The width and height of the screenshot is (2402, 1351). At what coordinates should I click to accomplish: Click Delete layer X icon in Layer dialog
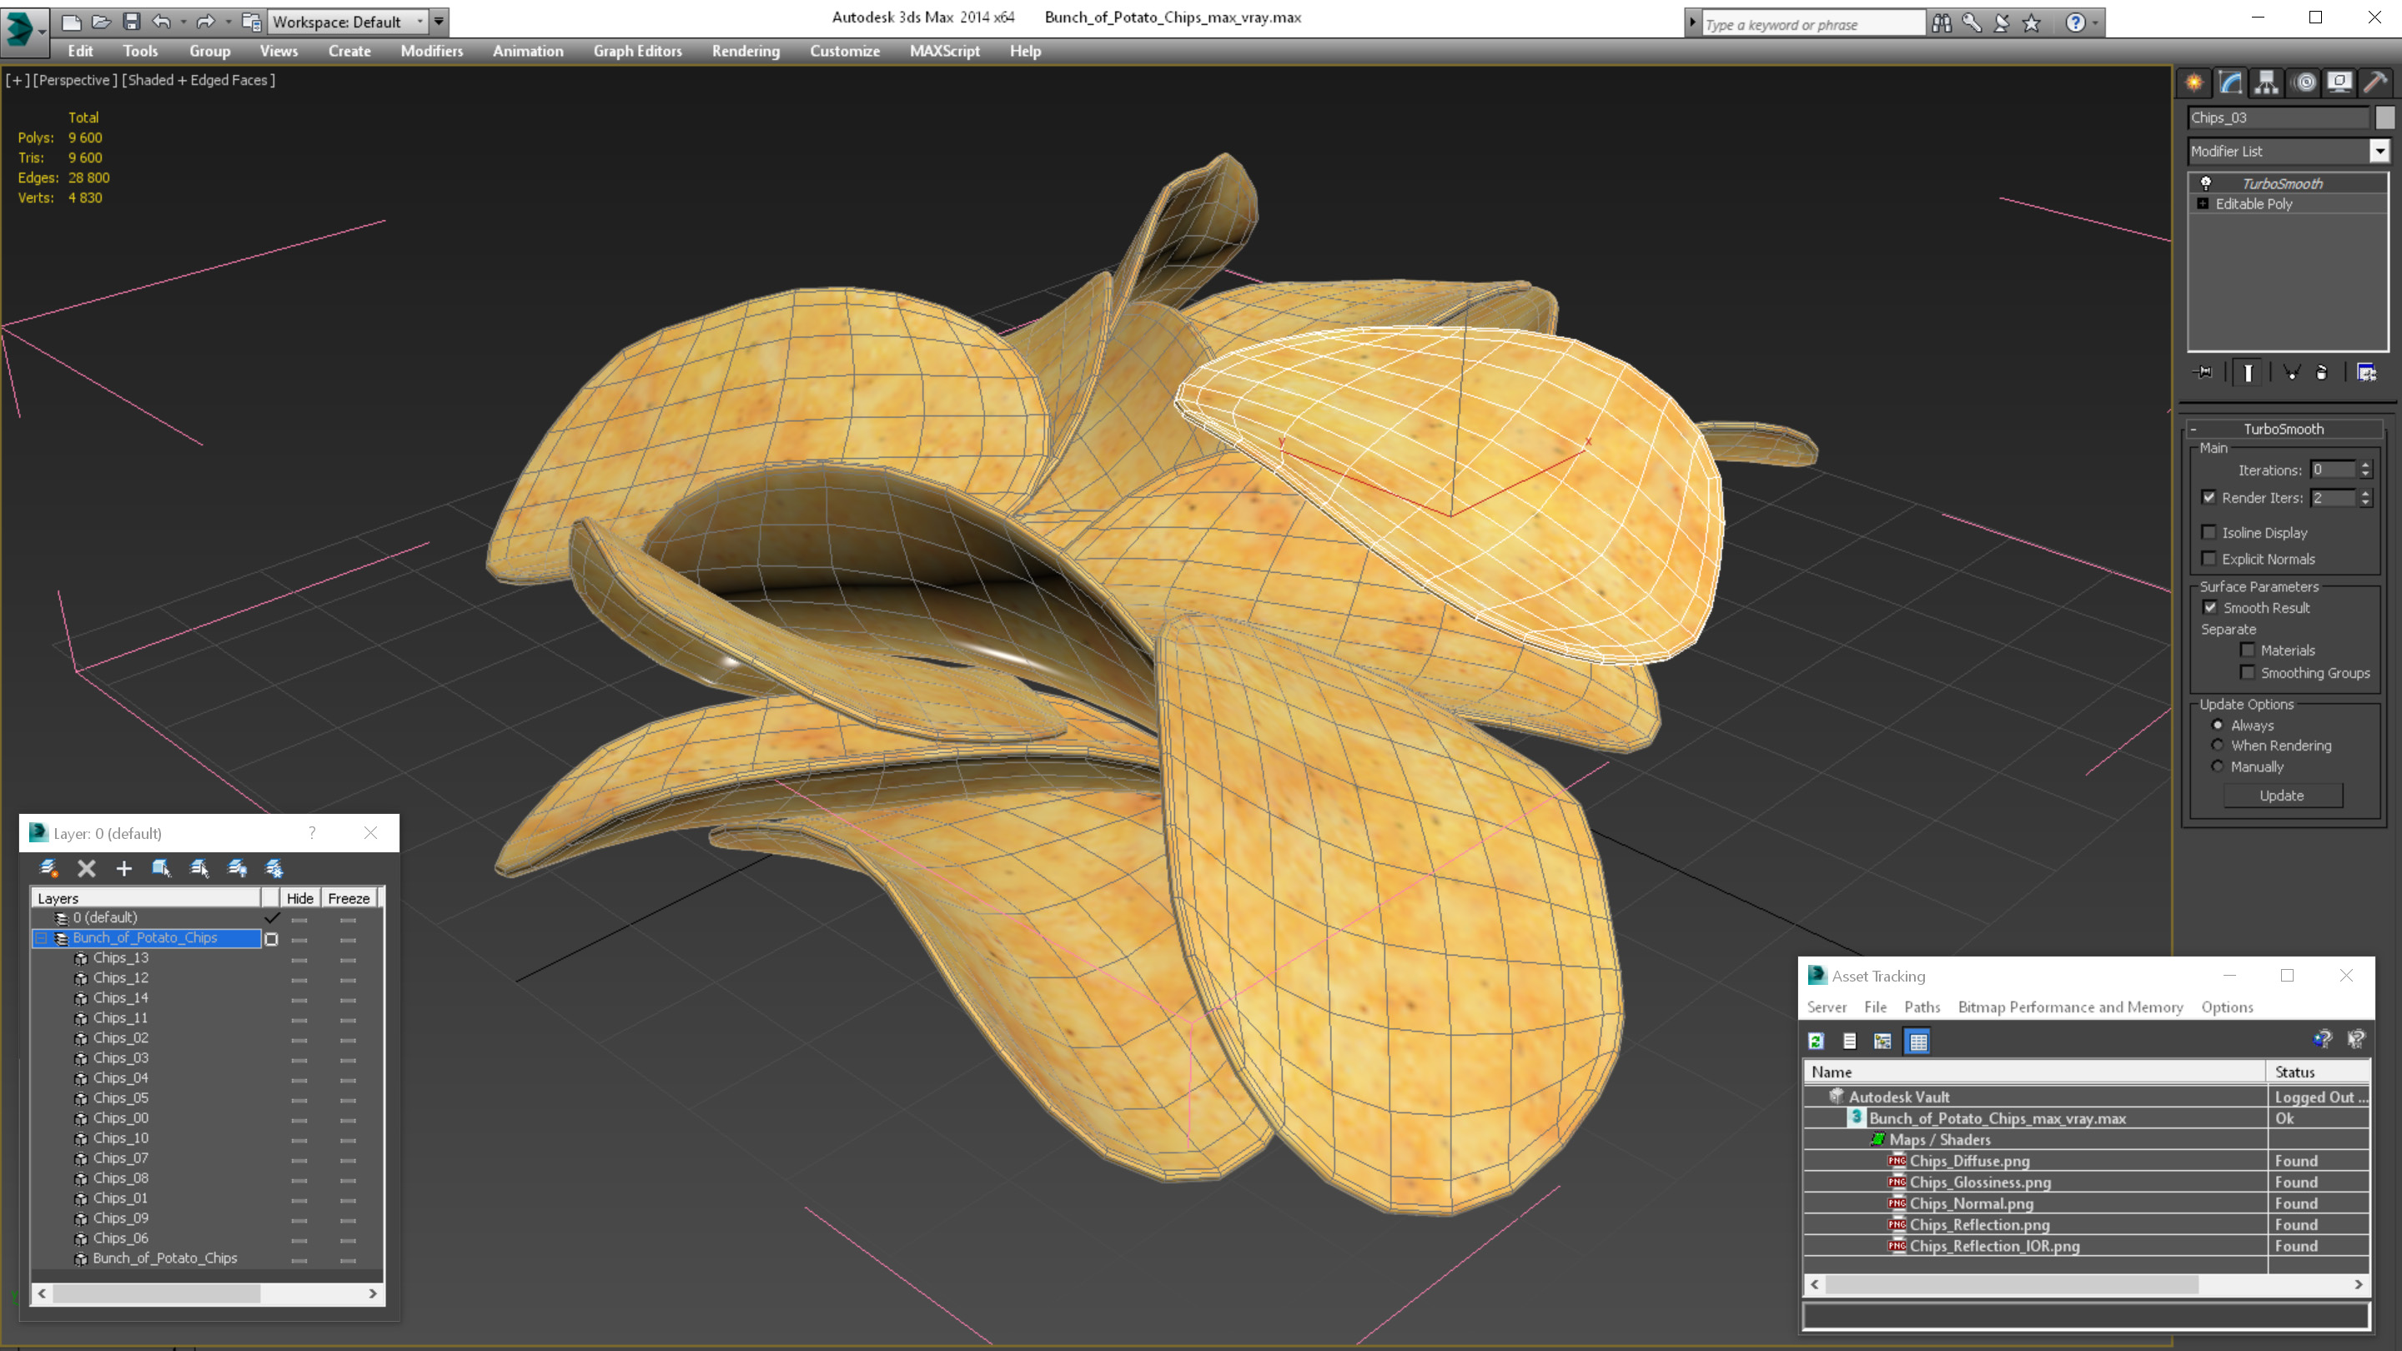click(87, 869)
